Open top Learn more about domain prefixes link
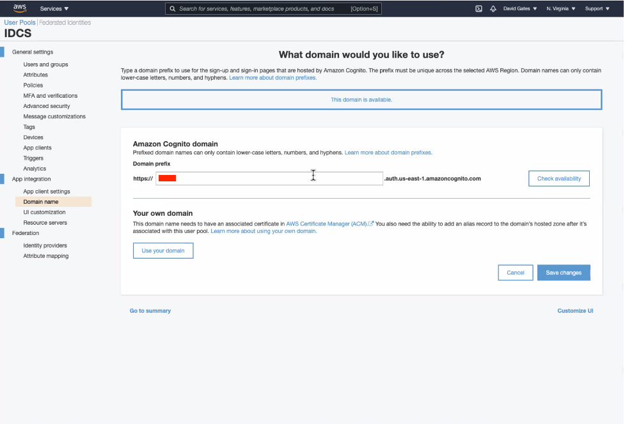The height and width of the screenshot is (424, 625). pos(273,78)
